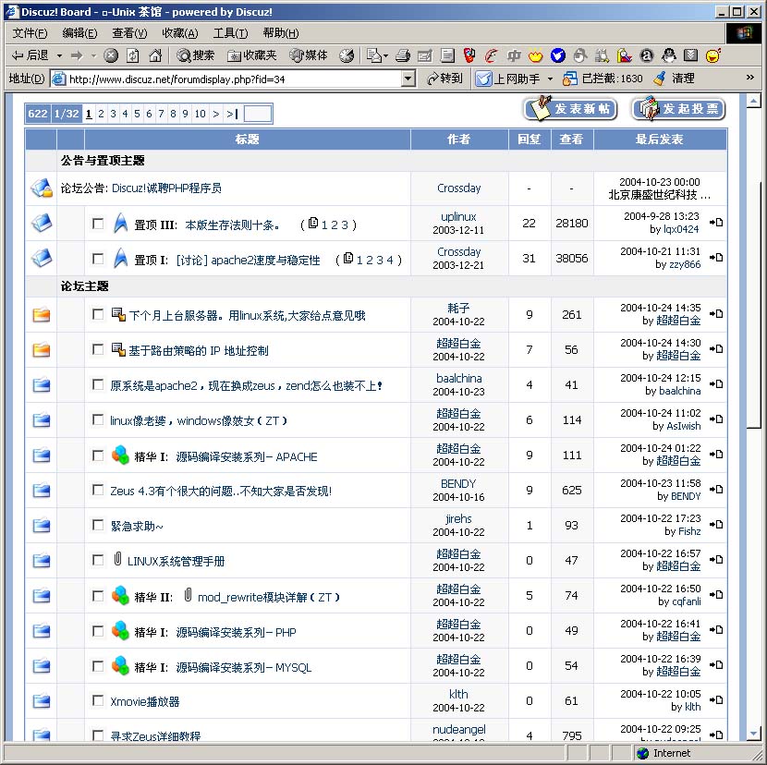
Task: Tick checkbox beside LINUX系统管理手册 thread
Action: (x=98, y=560)
